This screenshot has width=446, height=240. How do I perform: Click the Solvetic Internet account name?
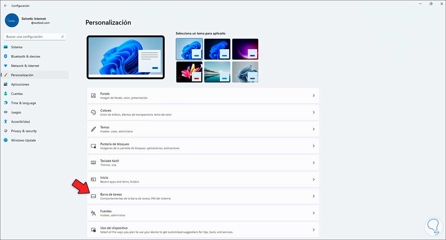click(34, 18)
